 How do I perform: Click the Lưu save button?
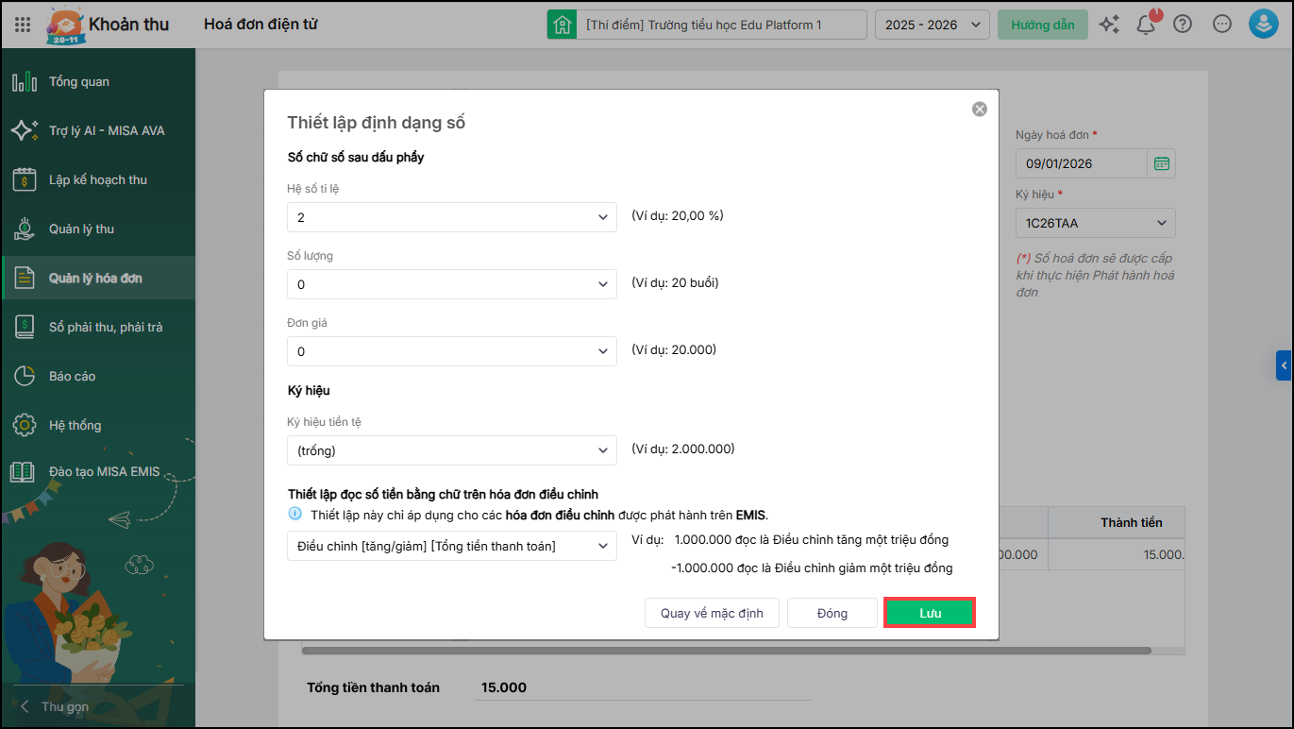pyautogui.click(x=930, y=613)
